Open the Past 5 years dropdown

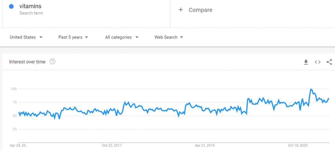[73, 37]
